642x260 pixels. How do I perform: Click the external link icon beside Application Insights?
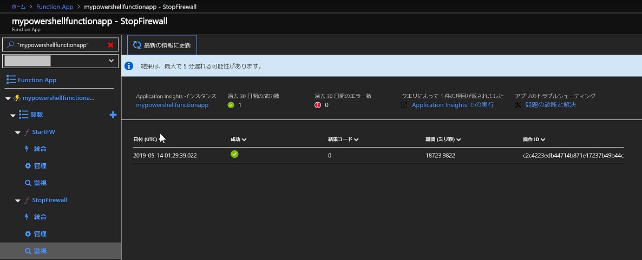(404, 105)
